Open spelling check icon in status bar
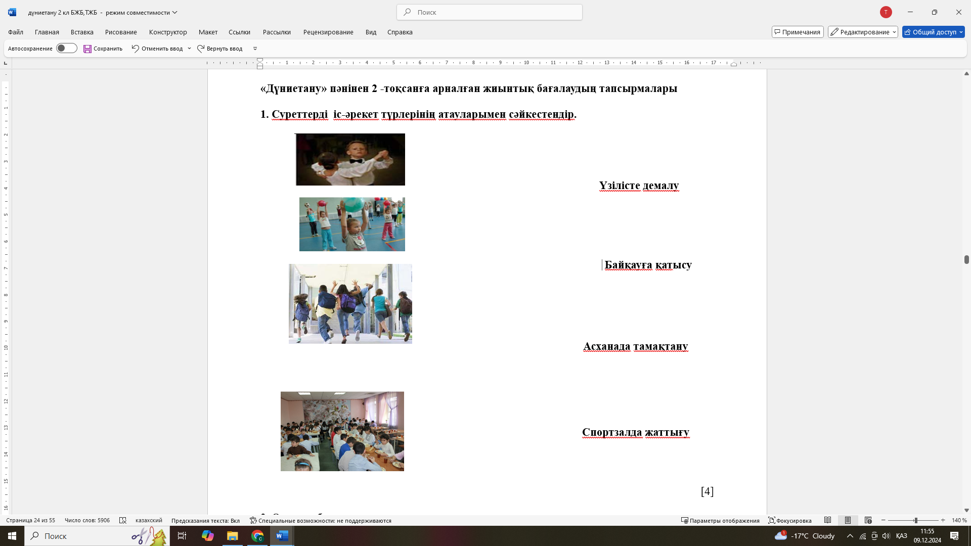This screenshot has width=971, height=546. (122, 520)
